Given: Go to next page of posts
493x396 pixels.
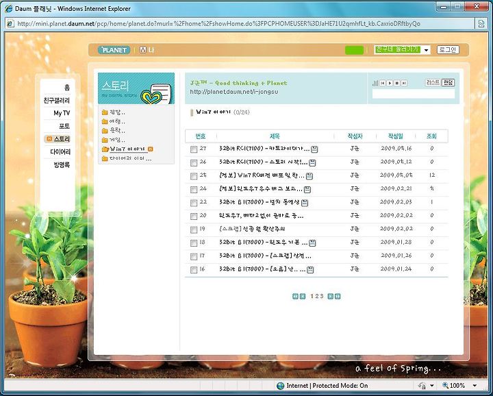Looking at the screenshot, I should [x=331, y=296].
